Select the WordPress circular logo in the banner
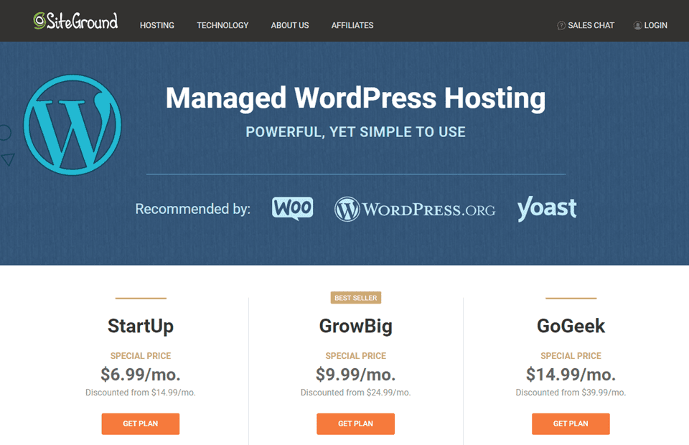This screenshot has height=445, width=689. click(72, 124)
